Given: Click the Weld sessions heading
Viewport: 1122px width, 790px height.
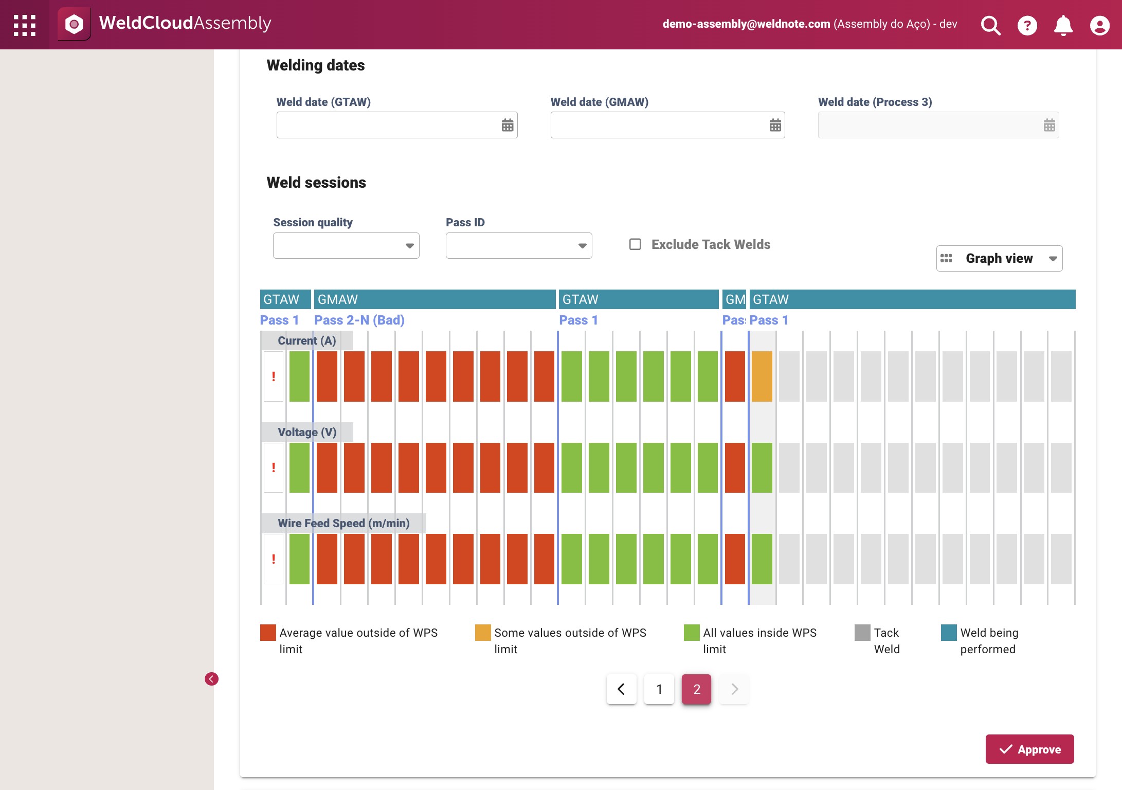Looking at the screenshot, I should (316, 183).
